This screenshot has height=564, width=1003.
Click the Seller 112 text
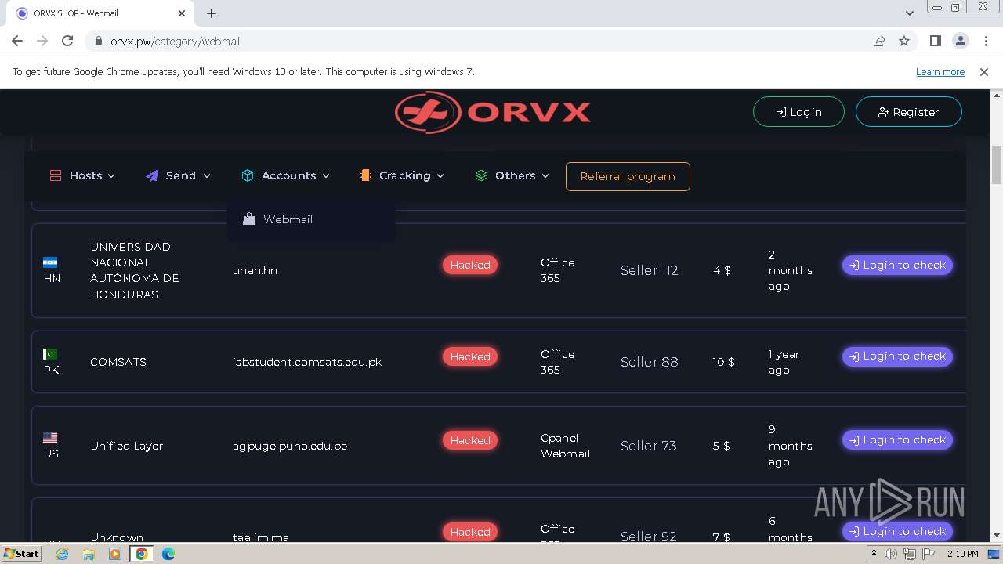[649, 270]
